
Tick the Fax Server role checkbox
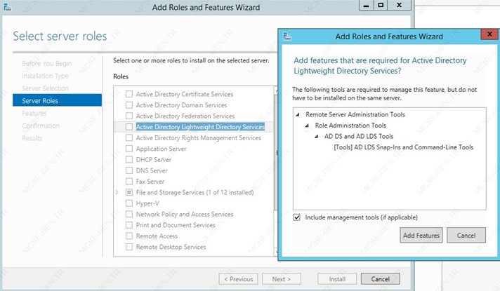click(x=129, y=182)
